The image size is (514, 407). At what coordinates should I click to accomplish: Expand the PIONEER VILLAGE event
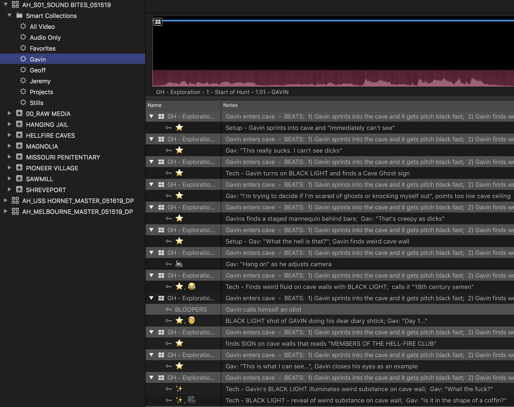pyautogui.click(x=9, y=168)
